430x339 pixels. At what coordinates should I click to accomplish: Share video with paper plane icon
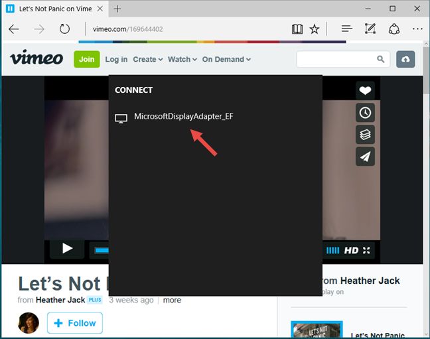point(365,157)
